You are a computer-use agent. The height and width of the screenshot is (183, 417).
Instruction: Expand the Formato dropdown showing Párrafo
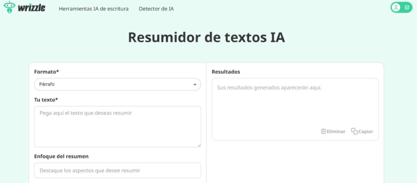tap(117, 84)
